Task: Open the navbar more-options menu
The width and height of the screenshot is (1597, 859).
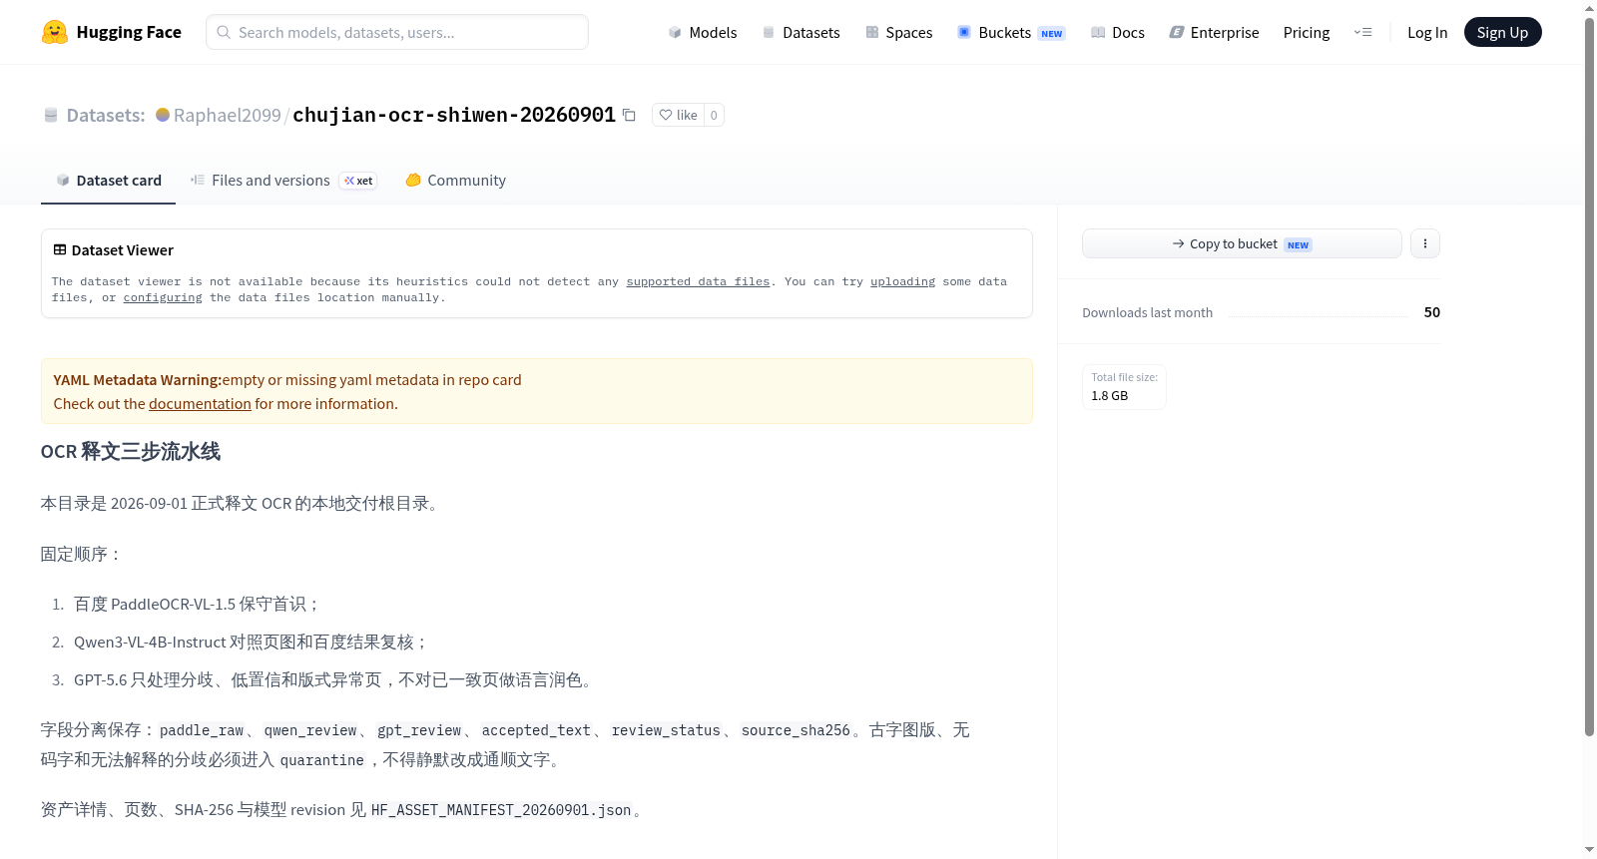Action: (x=1362, y=32)
